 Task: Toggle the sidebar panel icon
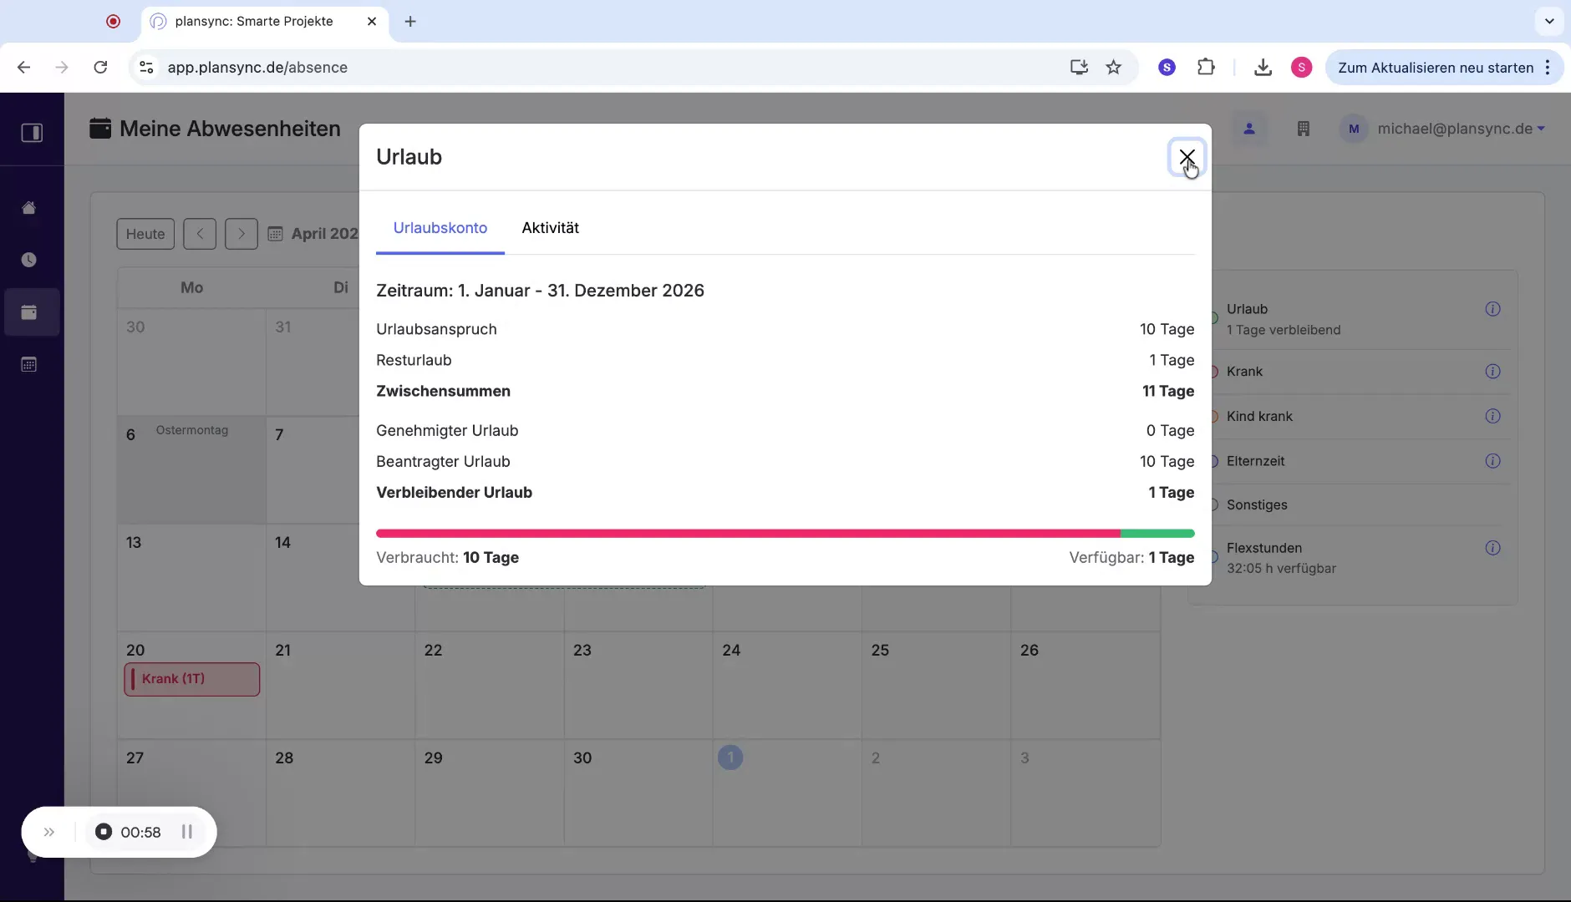click(32, 133)
